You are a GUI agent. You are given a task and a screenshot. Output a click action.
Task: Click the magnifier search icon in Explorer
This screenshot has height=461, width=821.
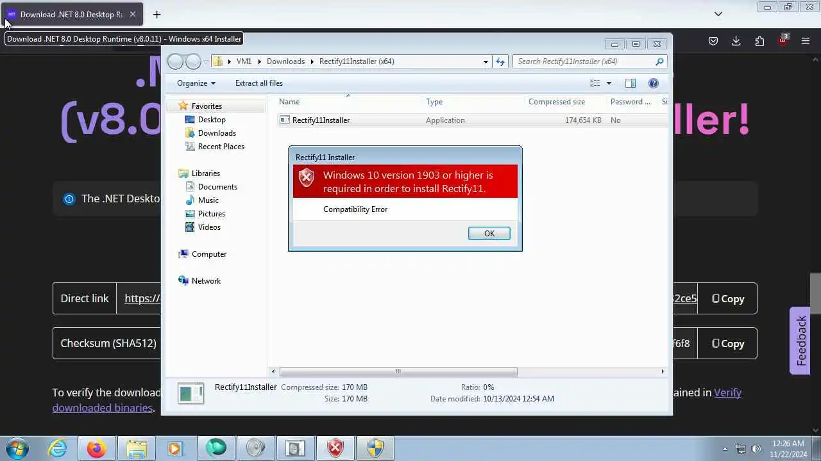(x=659, y=61)
